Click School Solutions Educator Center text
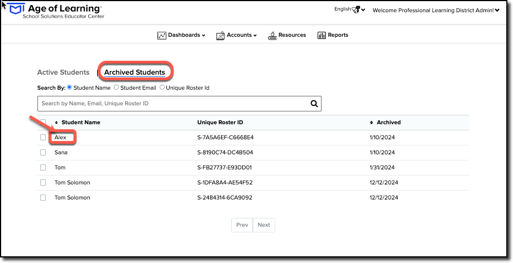This screenshot has height=263, width=513. pos(64,16)
